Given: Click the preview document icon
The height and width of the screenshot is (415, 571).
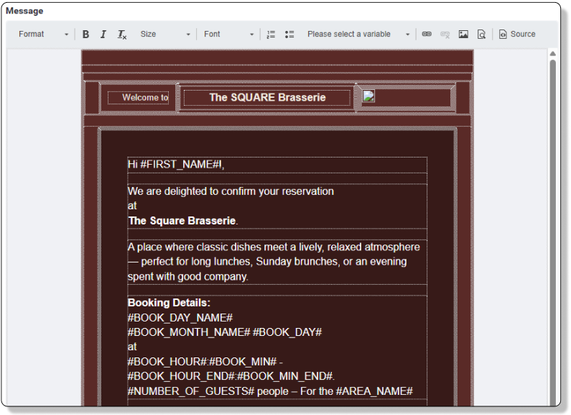Looking at the screenshot, I should point(481,35).
